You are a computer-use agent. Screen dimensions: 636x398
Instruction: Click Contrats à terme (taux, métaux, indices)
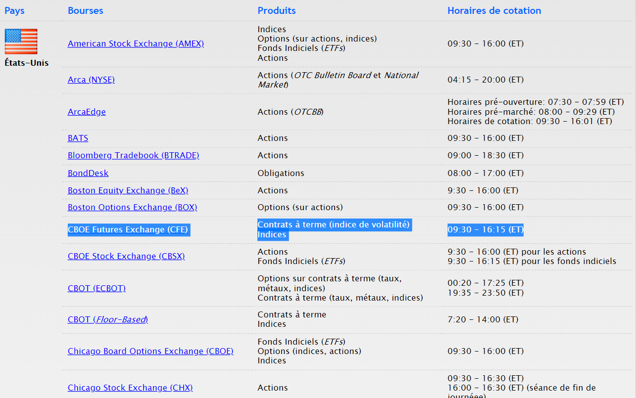341,298
